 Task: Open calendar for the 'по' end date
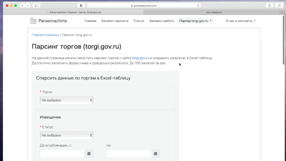(x=156, y=153)
